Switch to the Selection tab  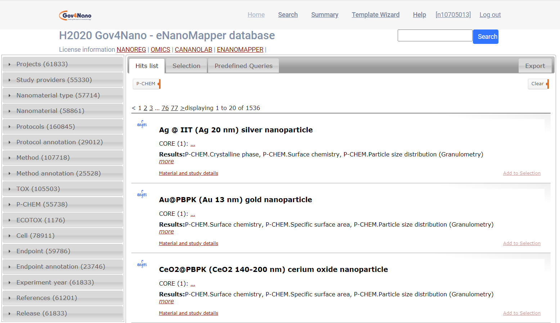click(x=186, y=66)
